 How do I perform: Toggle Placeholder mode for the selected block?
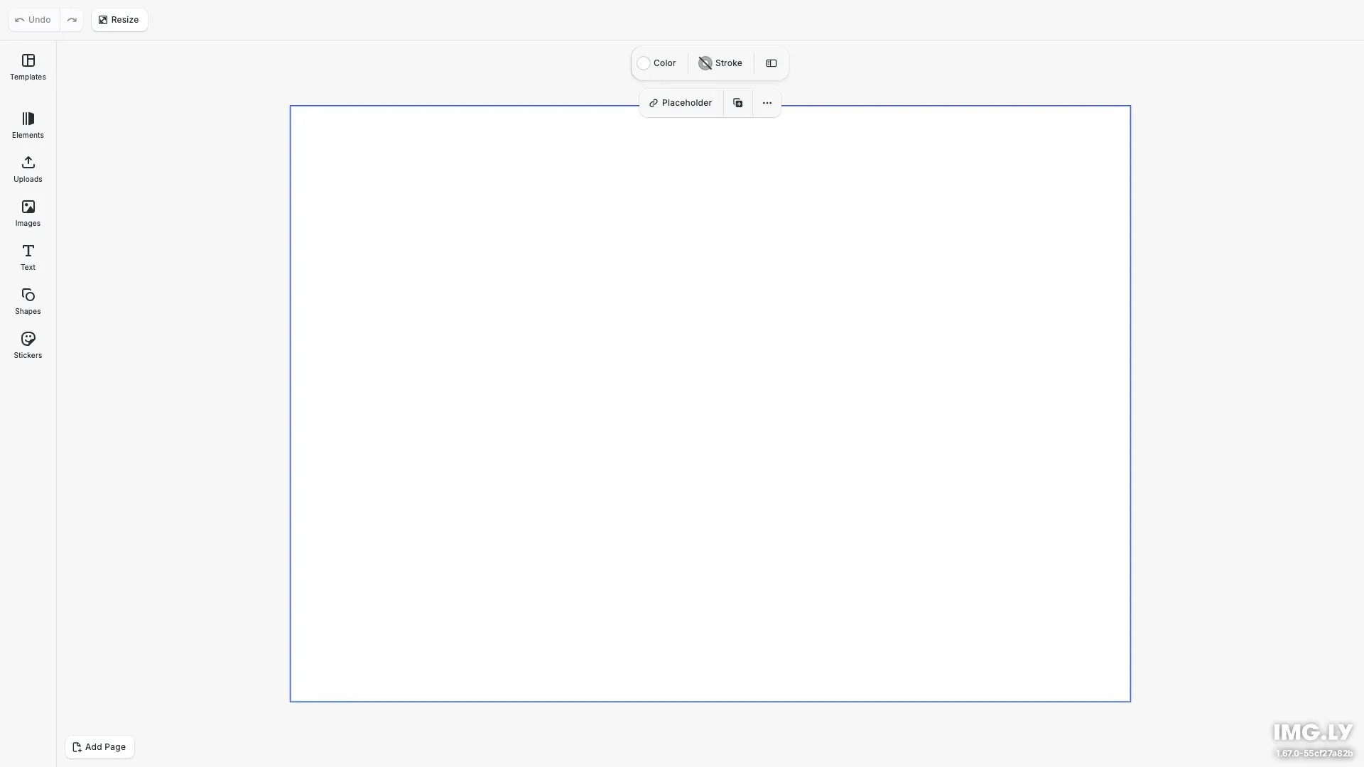pos(680,102)
